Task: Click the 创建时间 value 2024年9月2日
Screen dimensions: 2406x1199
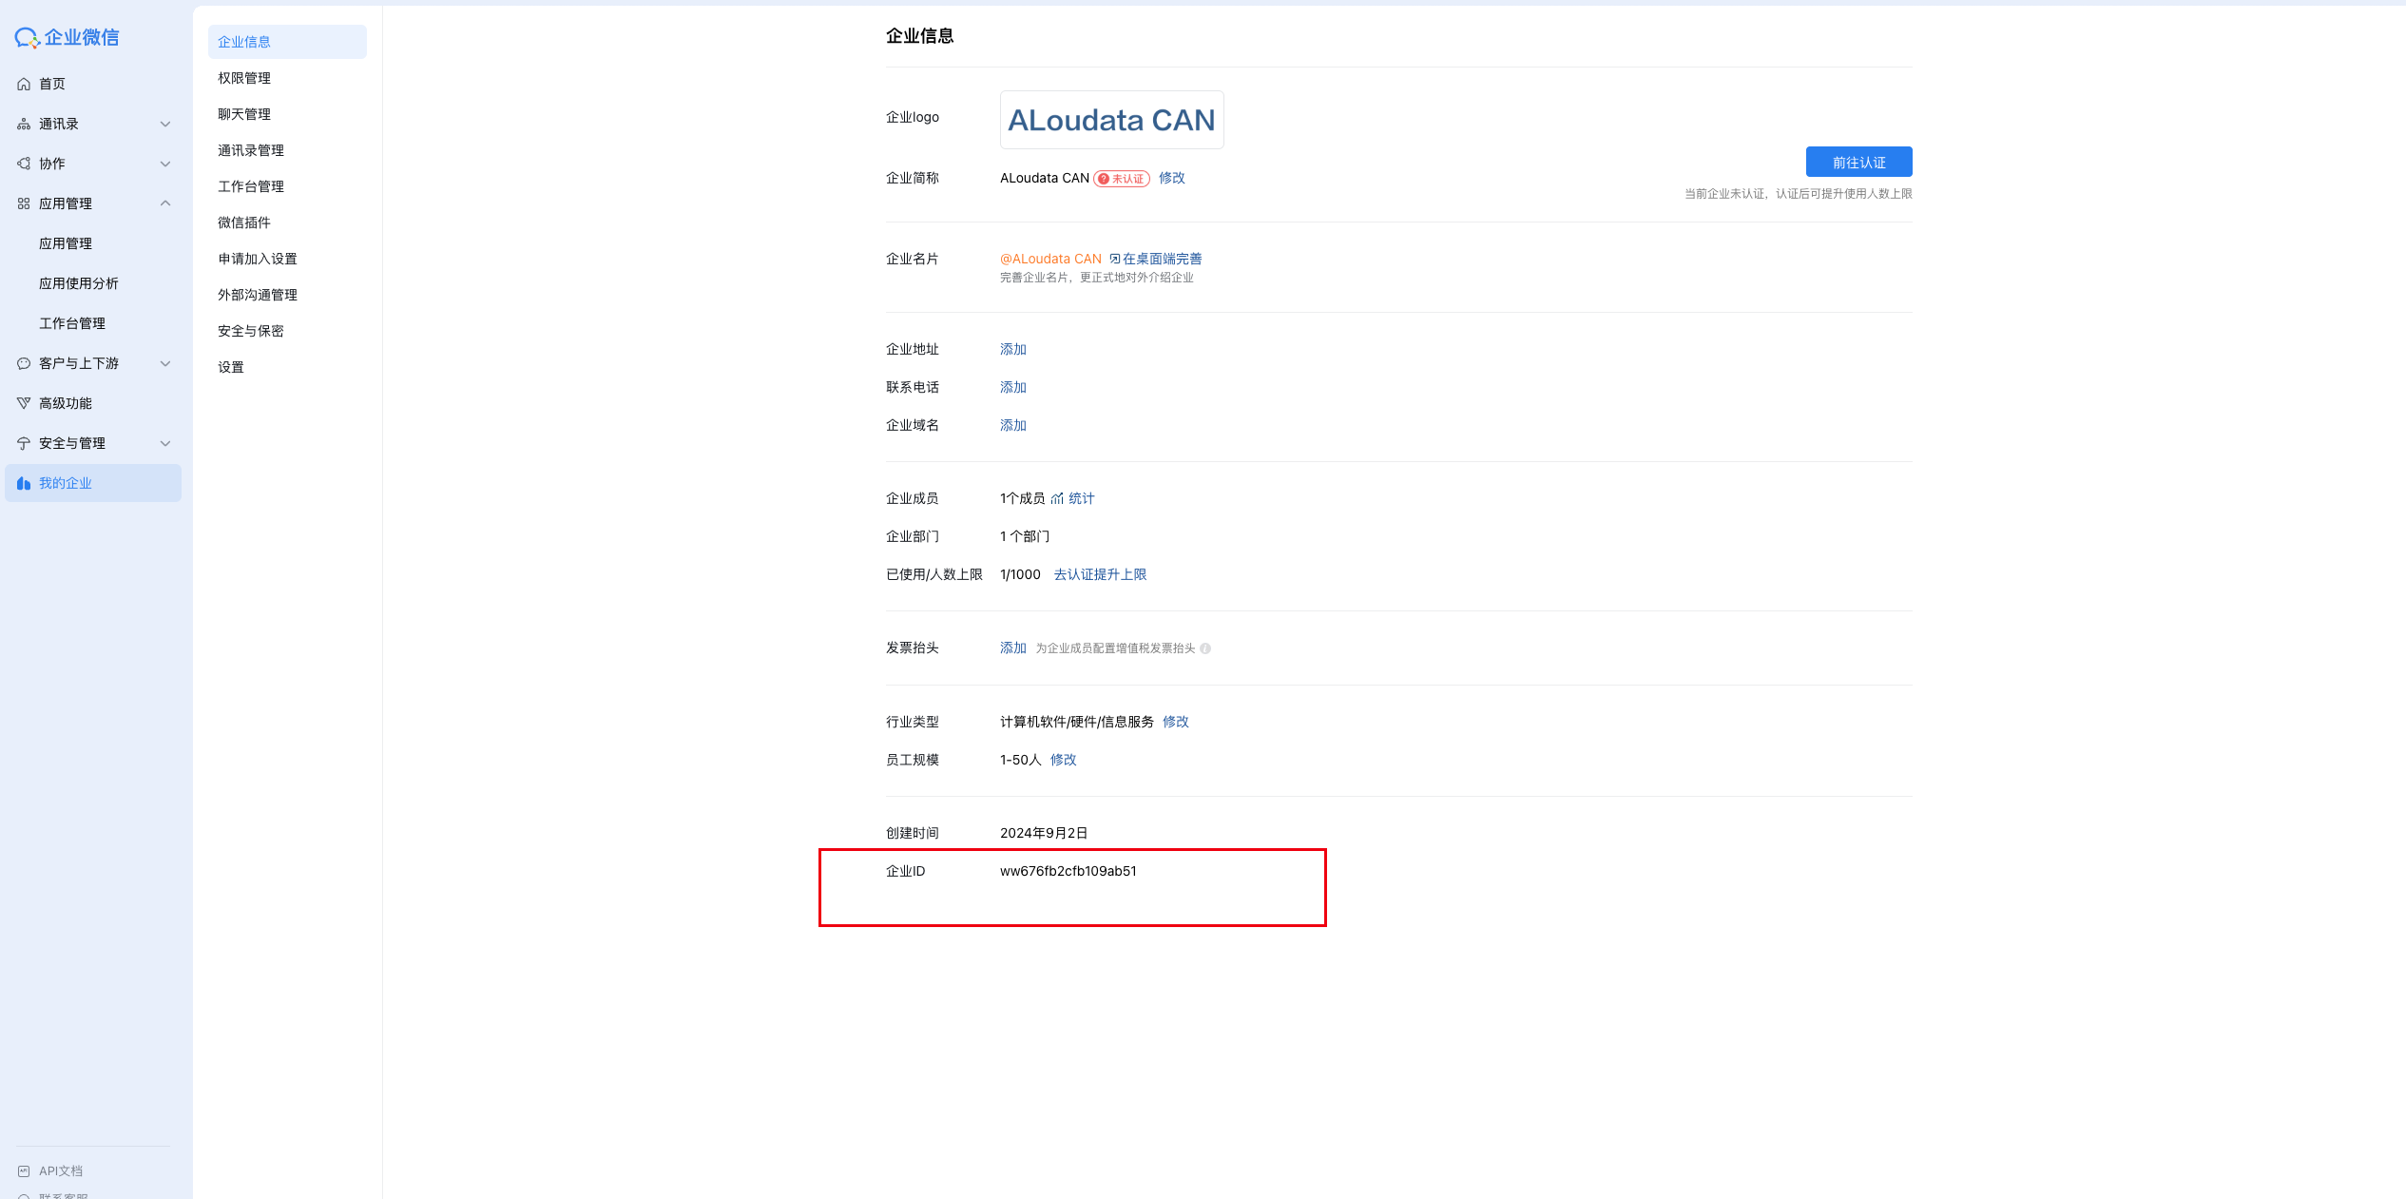Action: pyautogui.click(x=1044, y=834)
